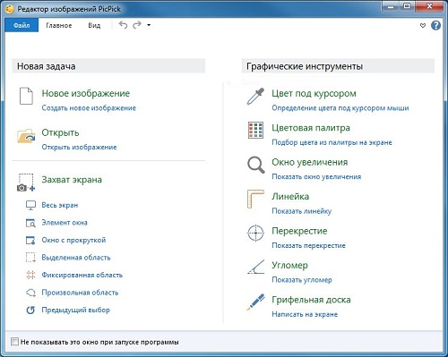Screen dimensions: 448x357
Task: Click the redo arrow in toolbar
Action: (137, 25)
